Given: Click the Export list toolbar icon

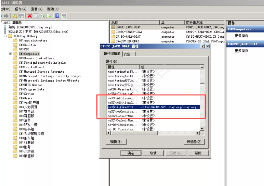Looking at the screenshot, I should 49,16.
